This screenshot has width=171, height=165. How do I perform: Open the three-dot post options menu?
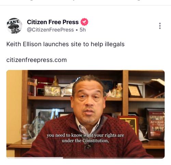click(160, 26)
